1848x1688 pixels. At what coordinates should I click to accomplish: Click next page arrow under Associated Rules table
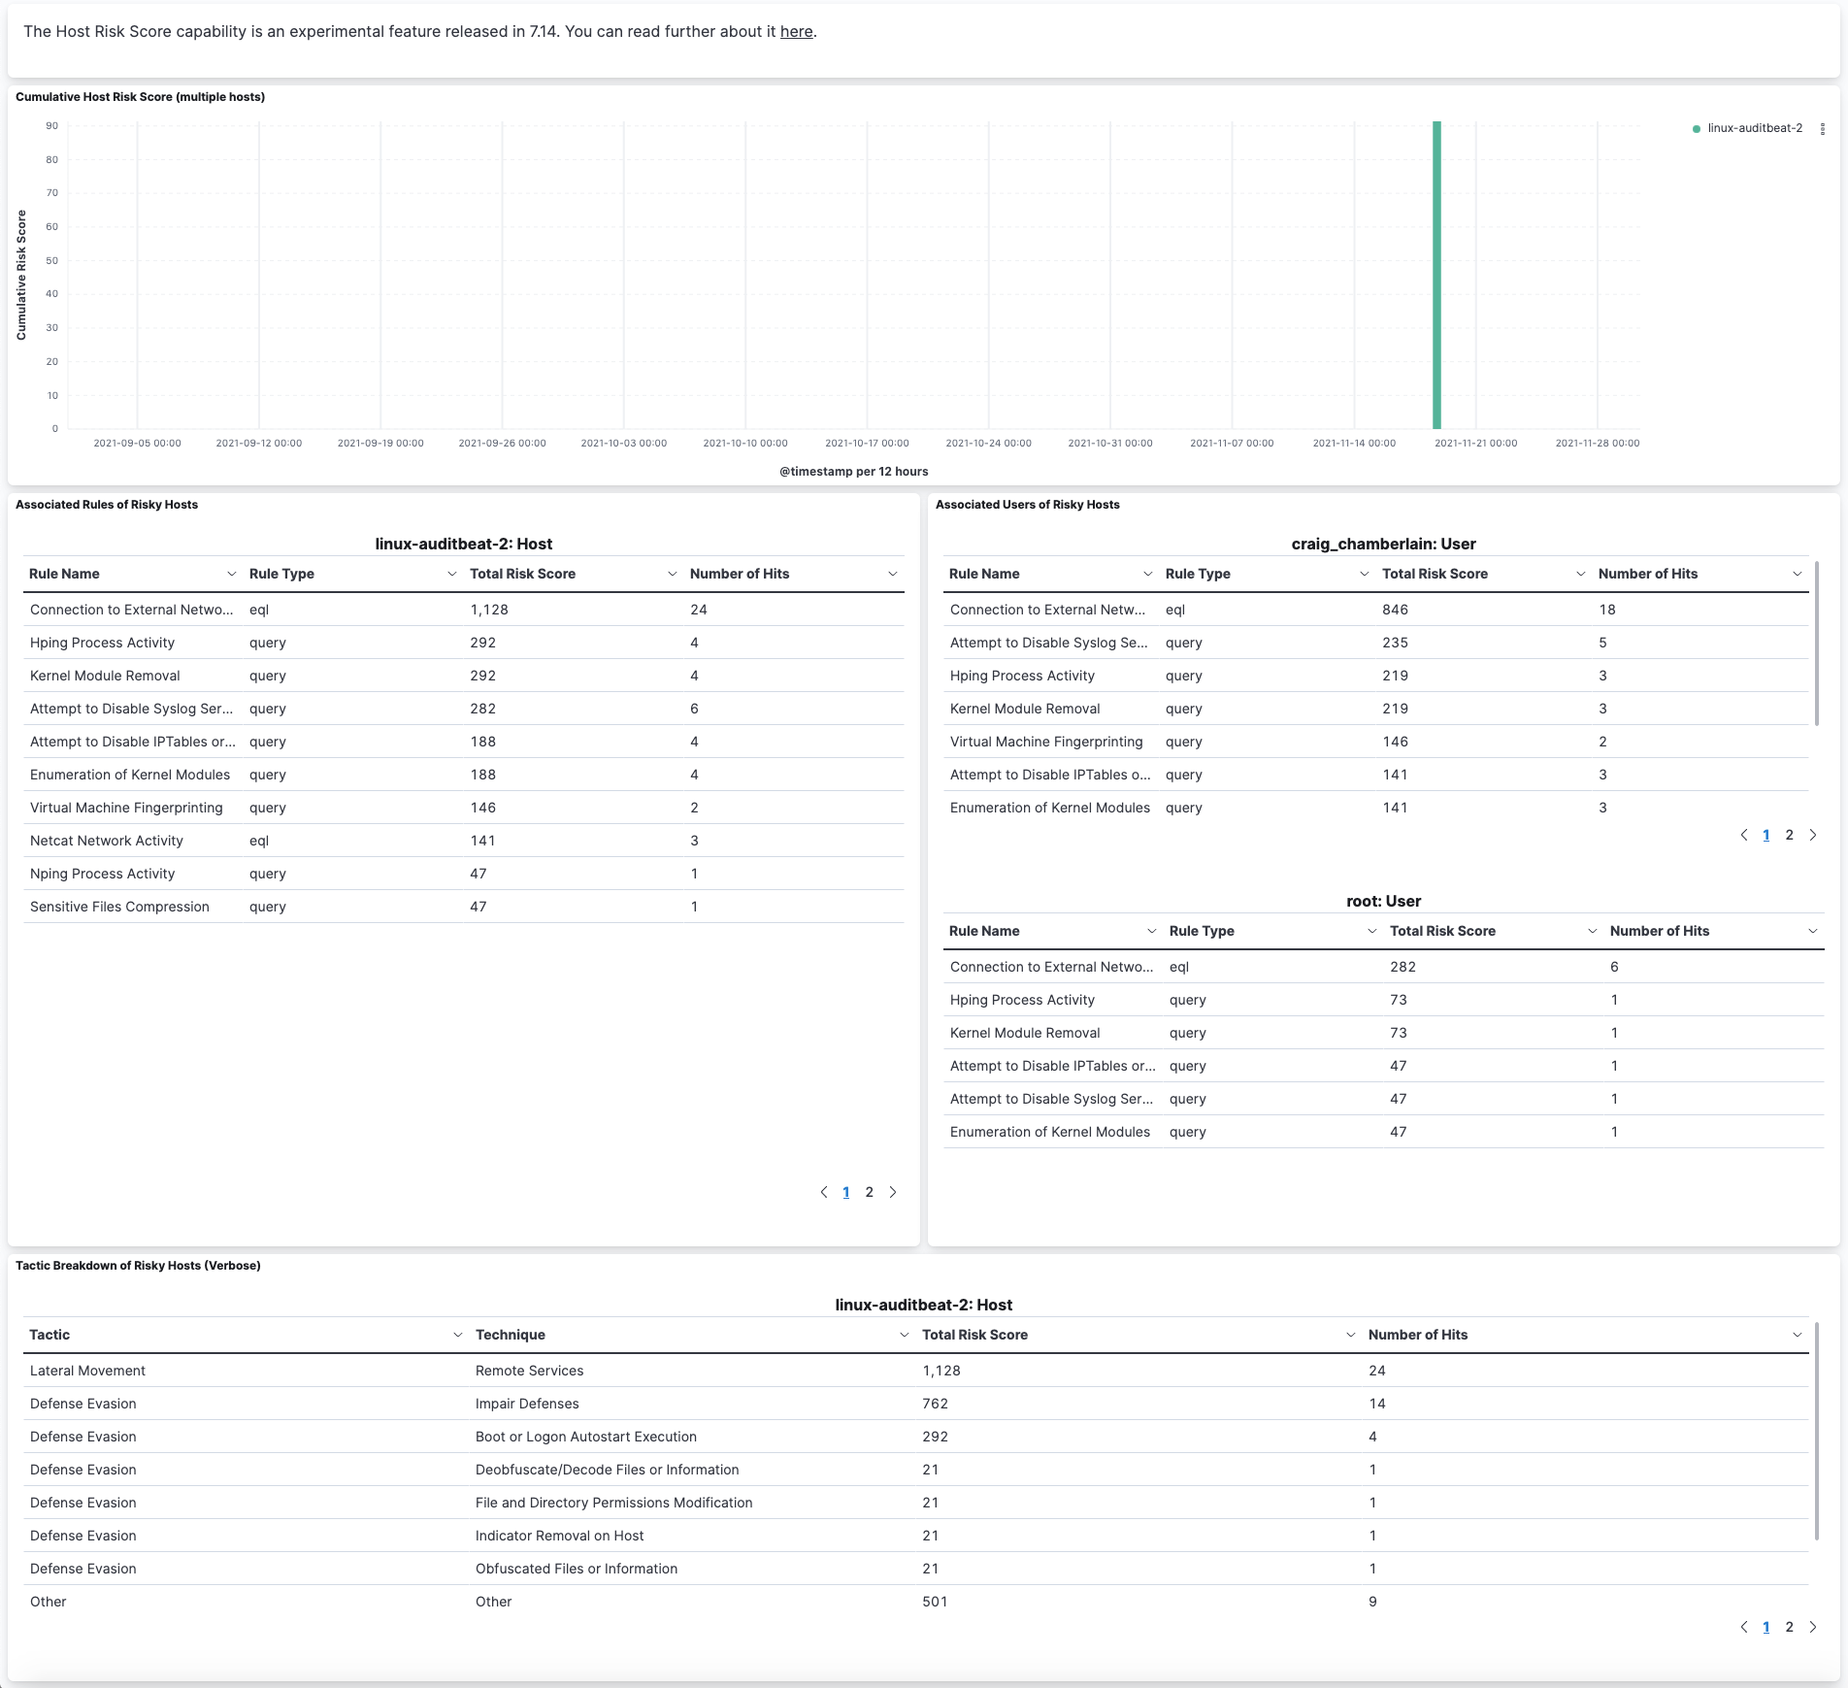[893, 1191]
